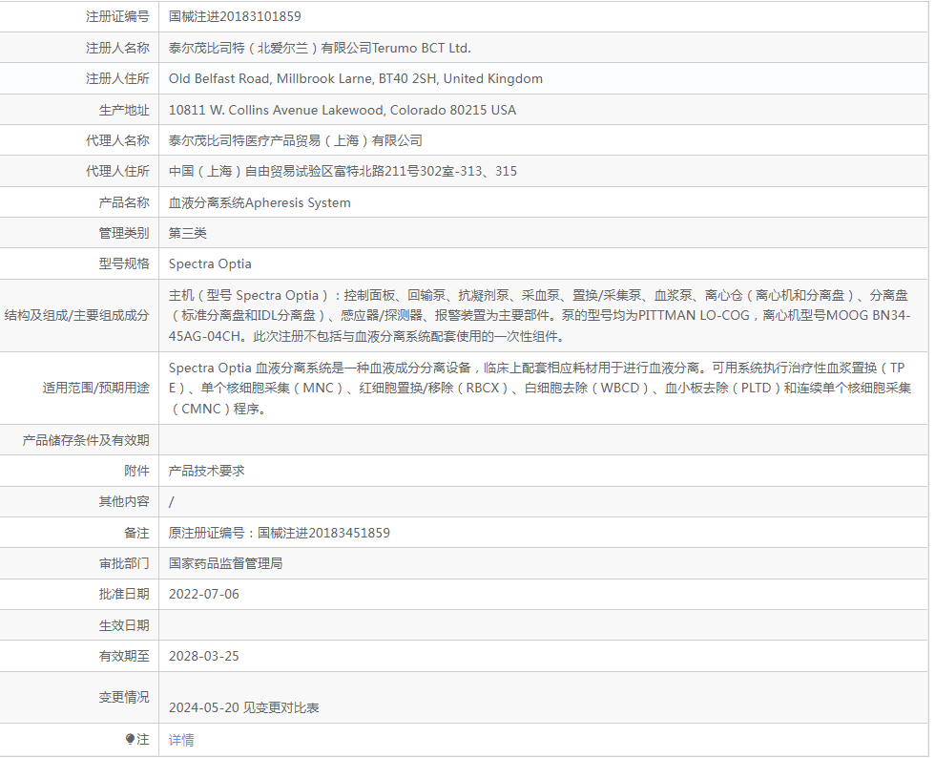Click the 其他内容 label

[x=124, y=501]
